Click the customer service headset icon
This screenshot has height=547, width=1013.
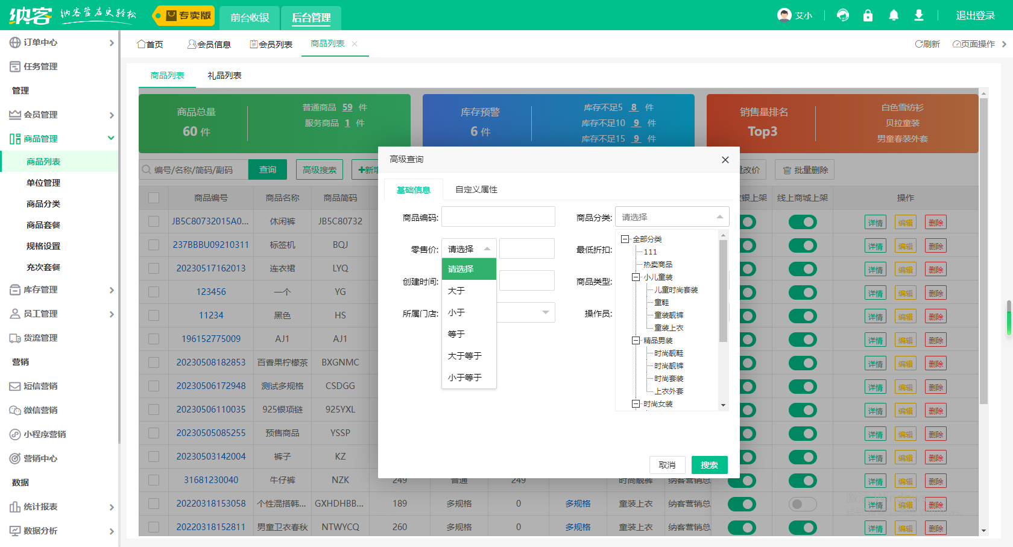click(843, 16)
